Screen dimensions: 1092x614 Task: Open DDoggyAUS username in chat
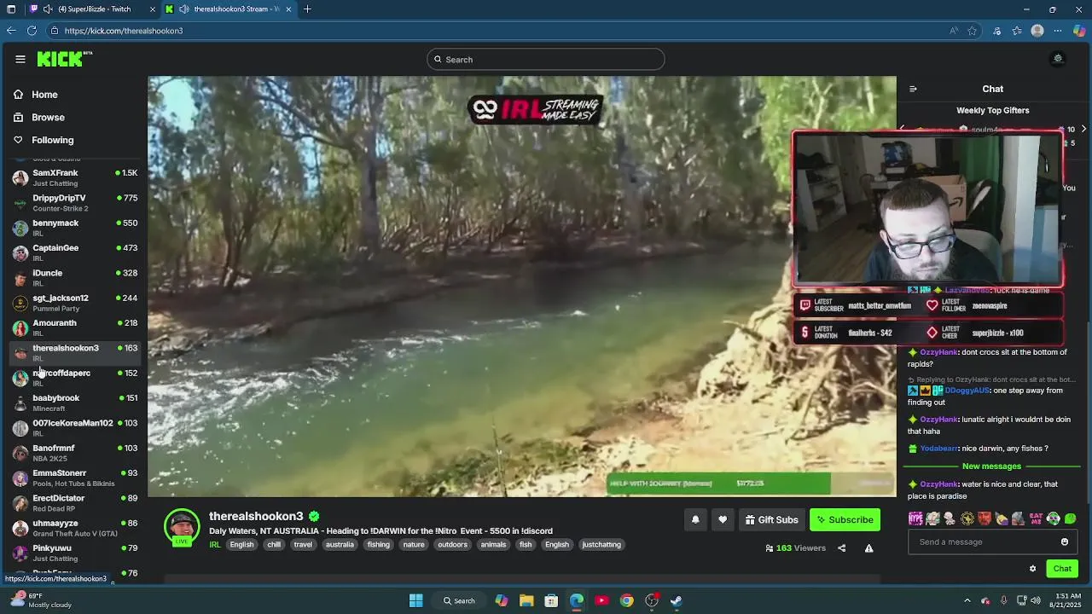coord(967,391)
